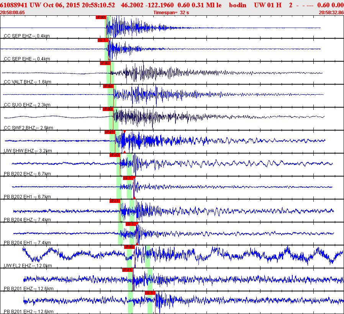Click the iS 1 pick flag on PB B204 EH1
The height and width of the screenshot is (314, 344).
[131, 224]
